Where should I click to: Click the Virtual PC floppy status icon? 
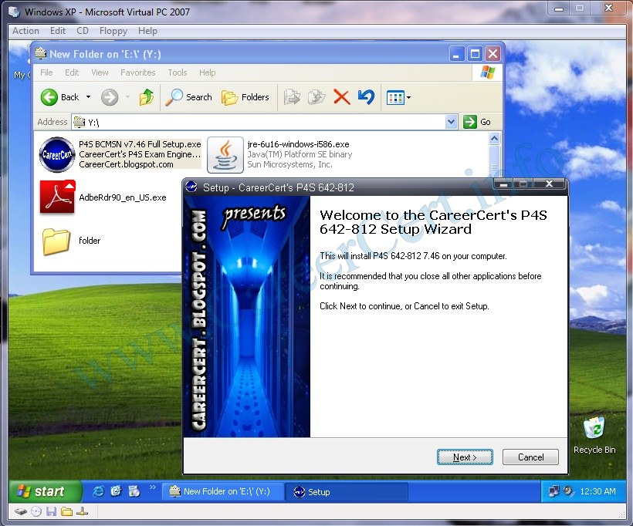point(51,512)
